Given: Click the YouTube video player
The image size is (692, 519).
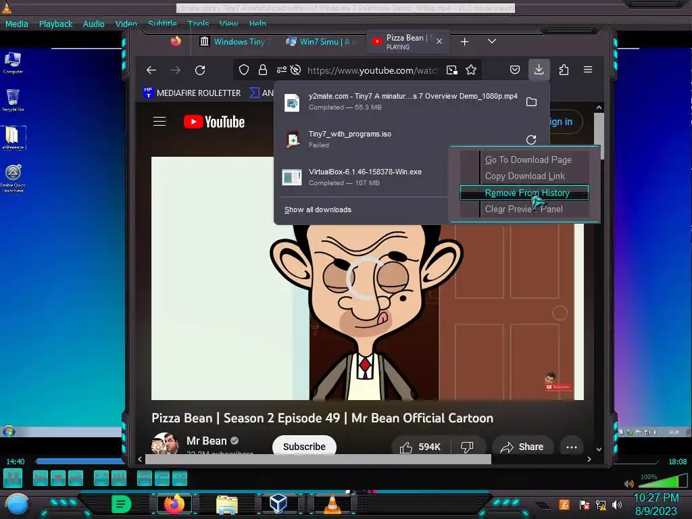Looking at the screenshot, I should pyautogui.click(x=367, y=278).
